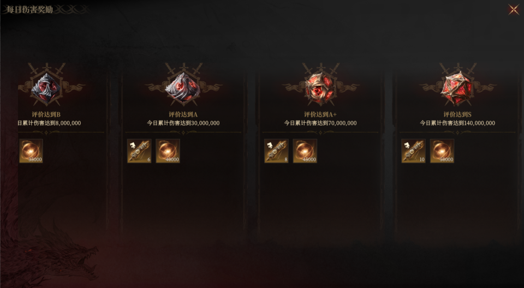
Task: Click the 评价达到B label
Action: point(46,115)
